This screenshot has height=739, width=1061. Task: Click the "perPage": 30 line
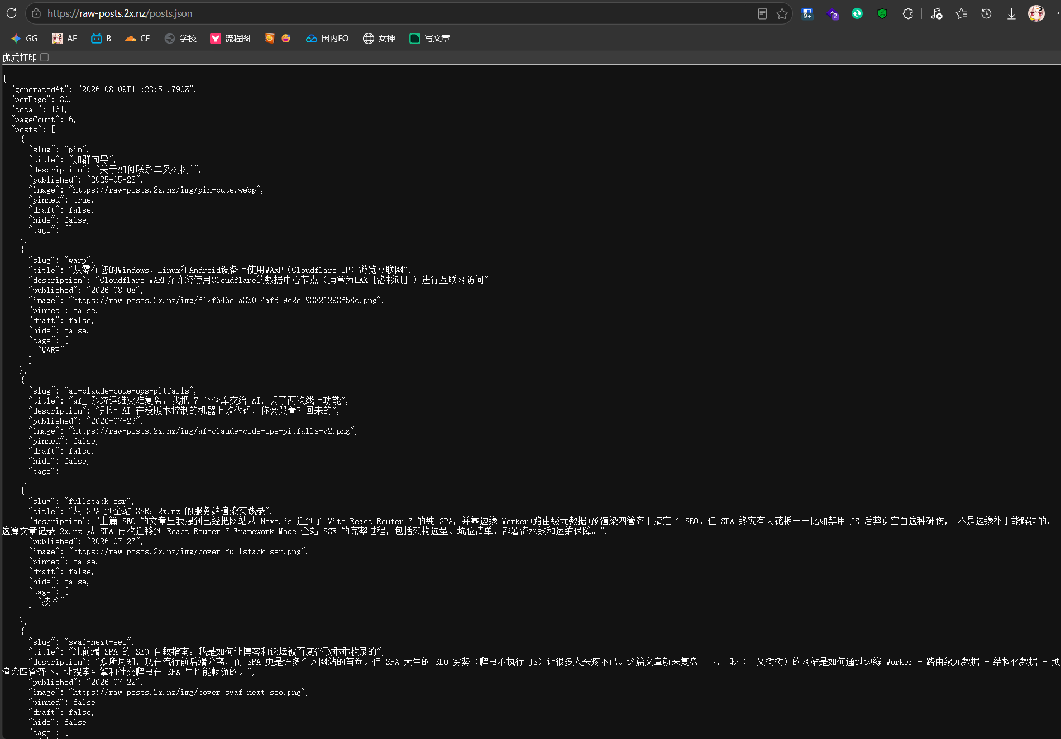click(41, 99)
